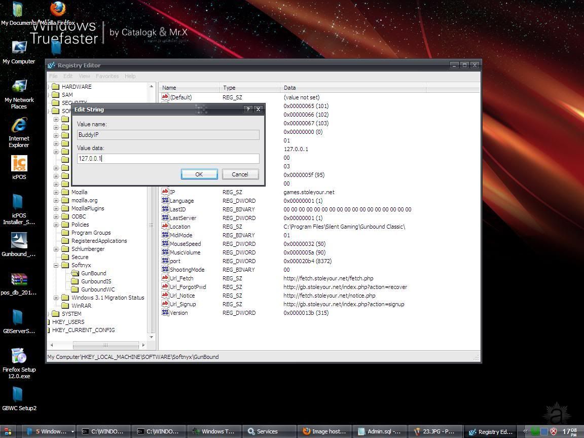The width and height of the screenshot is (584, 438).
Task: Open the Internet Explorer desktop icon
Action: (x=19, y=125)
